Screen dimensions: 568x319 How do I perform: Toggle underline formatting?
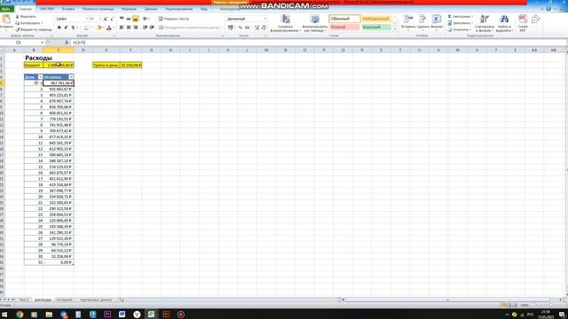(x=73, y=27)
